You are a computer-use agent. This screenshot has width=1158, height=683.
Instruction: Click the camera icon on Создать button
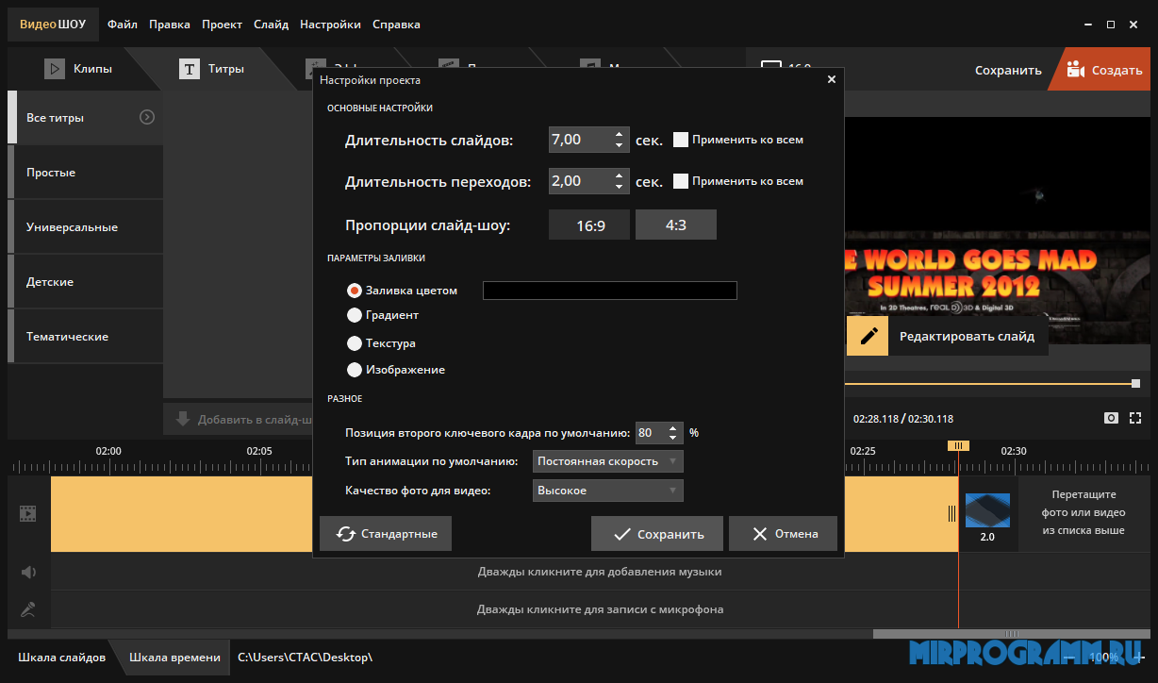(1075, 69)
